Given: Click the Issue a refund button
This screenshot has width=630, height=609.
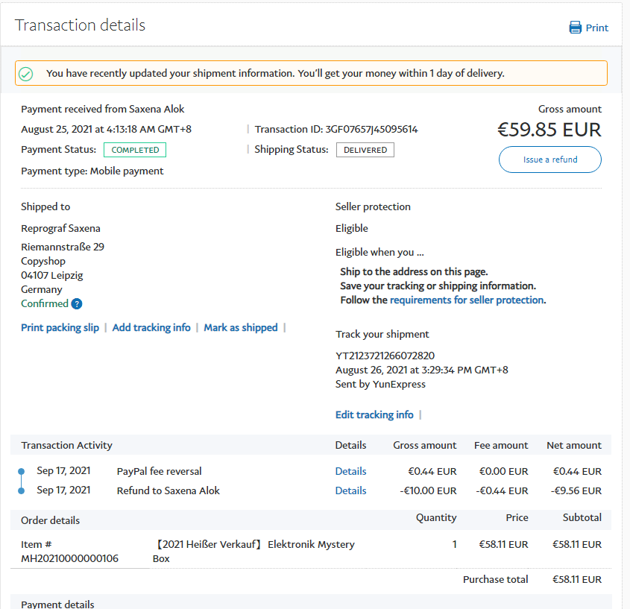Looking at the screenshot, I should (x=549, y=160).
